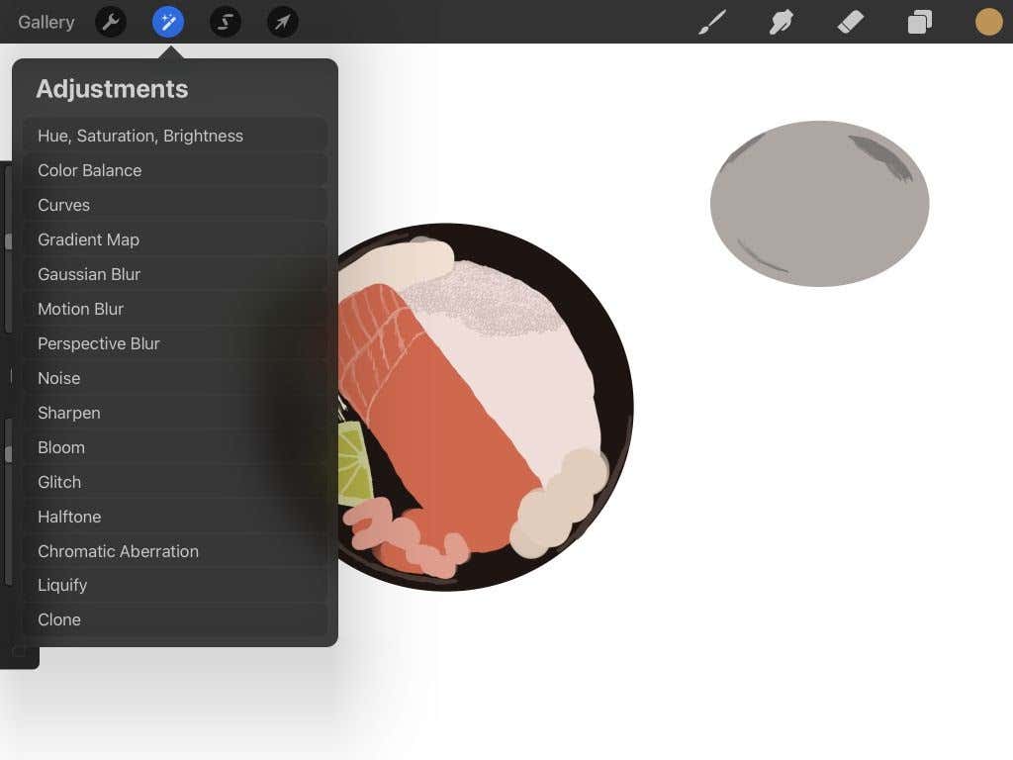Select the Smudge tool
1013x760 pixels.
coord(782,22)
